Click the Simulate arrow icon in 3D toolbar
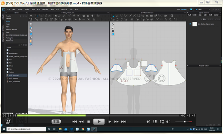Image resolution: width=223 pixels, height=134 pixels. pyautogui.click(x=31, y=16)
